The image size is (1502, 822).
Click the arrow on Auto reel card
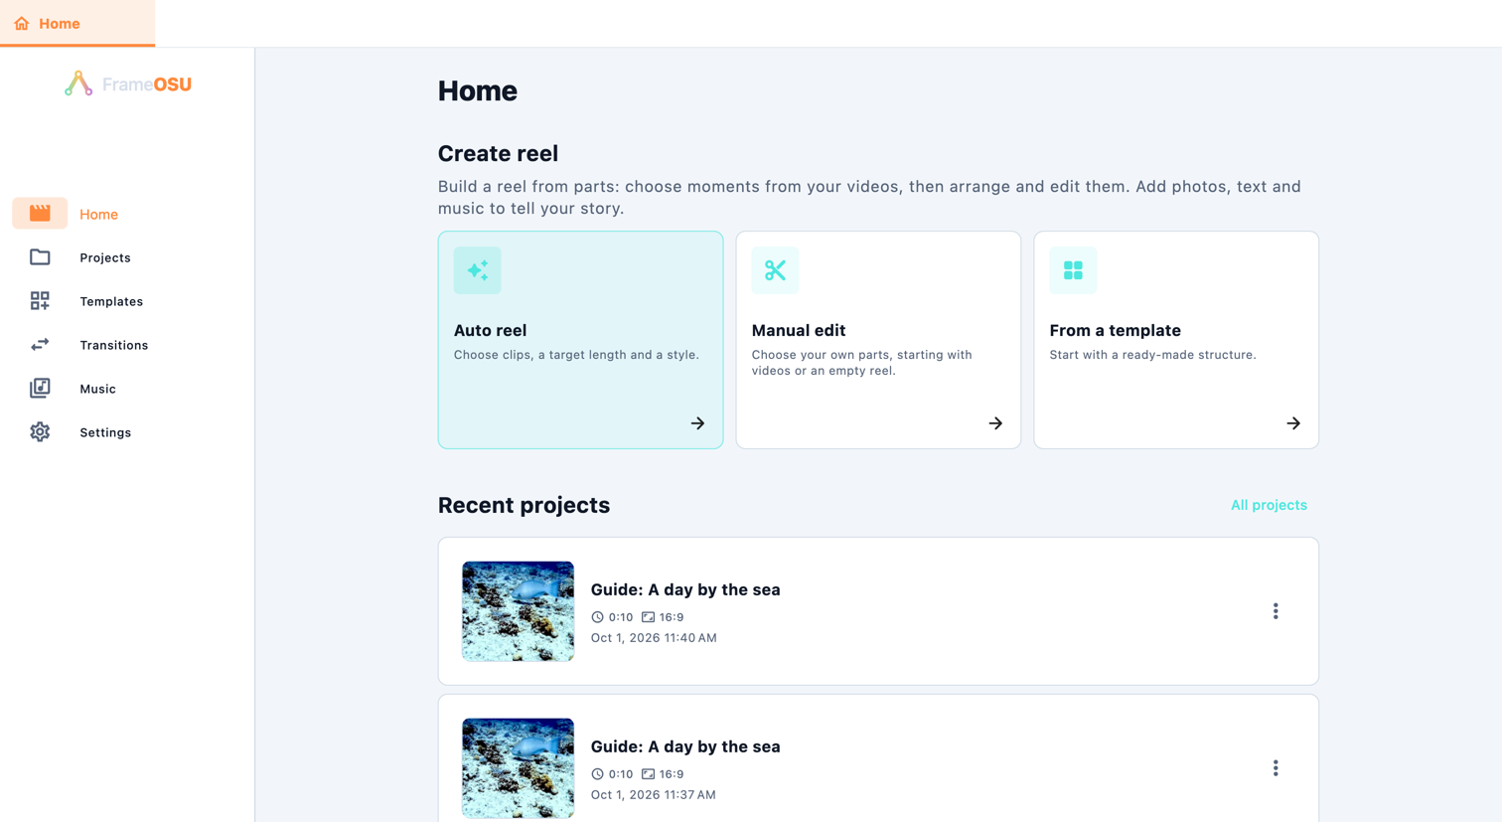click(697, 423)
